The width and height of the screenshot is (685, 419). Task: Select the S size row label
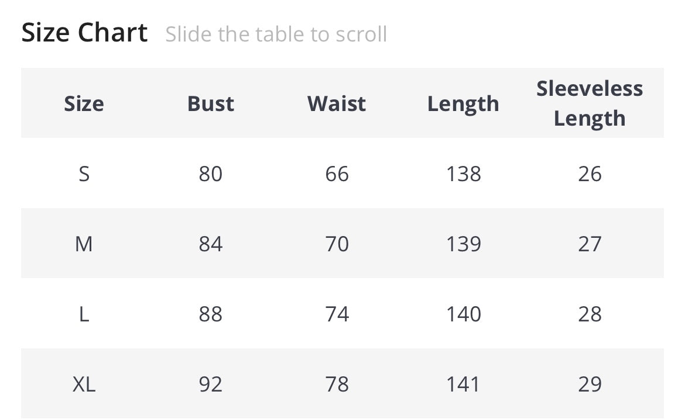pos(84,174)
